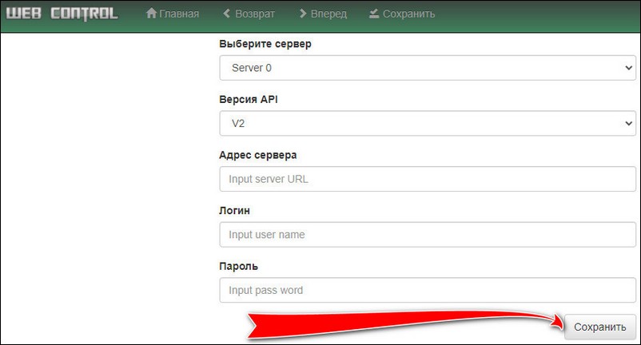Click the Логин label

pos(234,211)
